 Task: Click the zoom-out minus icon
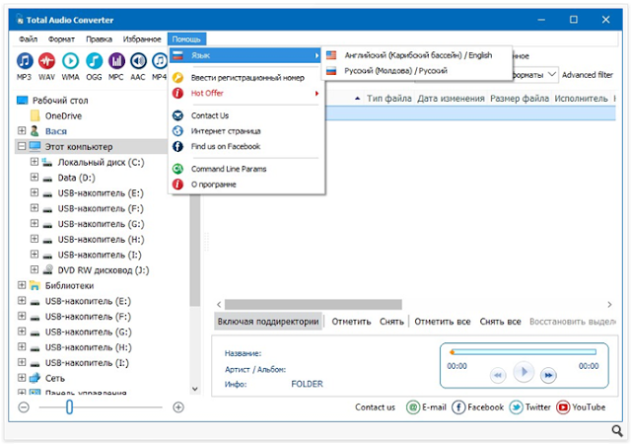(x=24, y=407)
